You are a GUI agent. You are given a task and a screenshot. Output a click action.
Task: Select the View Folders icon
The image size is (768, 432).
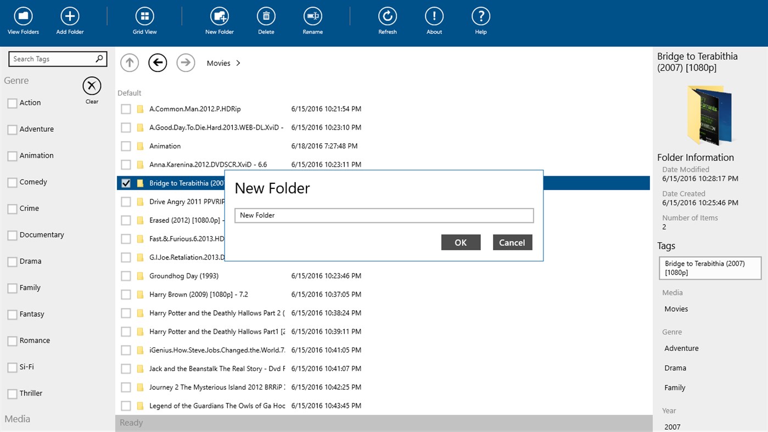click(23, 16)
